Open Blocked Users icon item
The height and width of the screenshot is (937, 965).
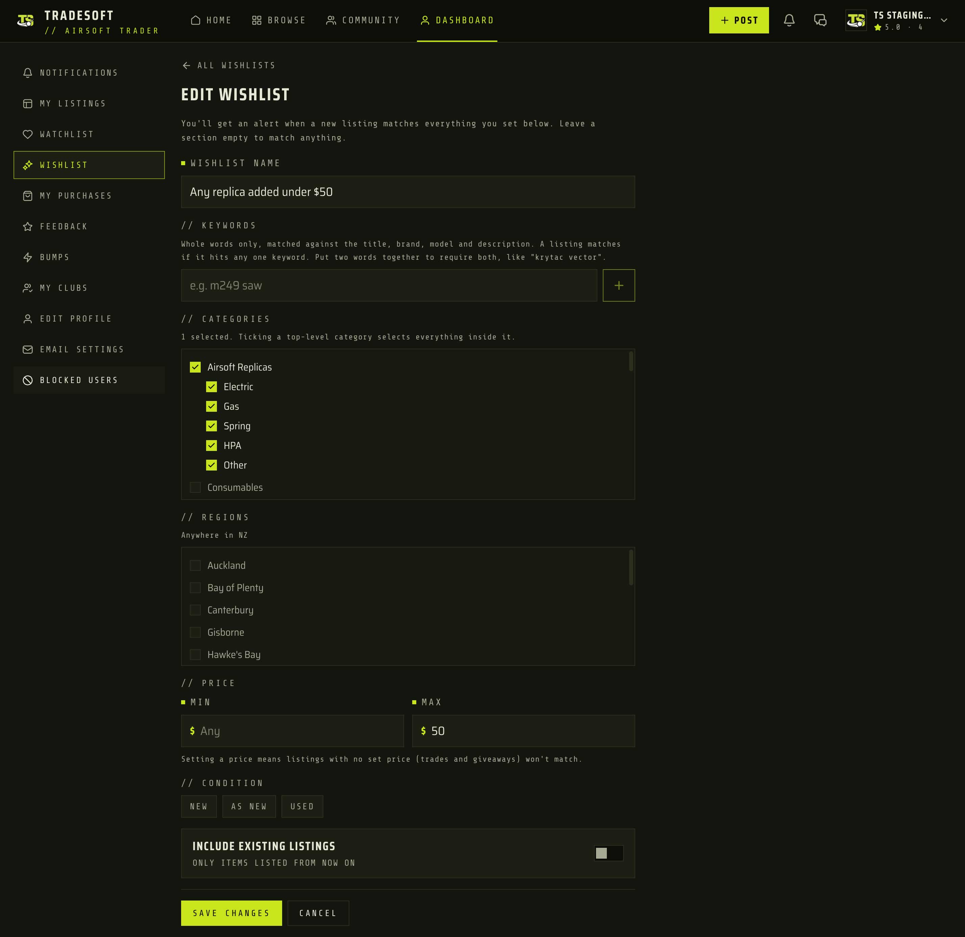89,380
